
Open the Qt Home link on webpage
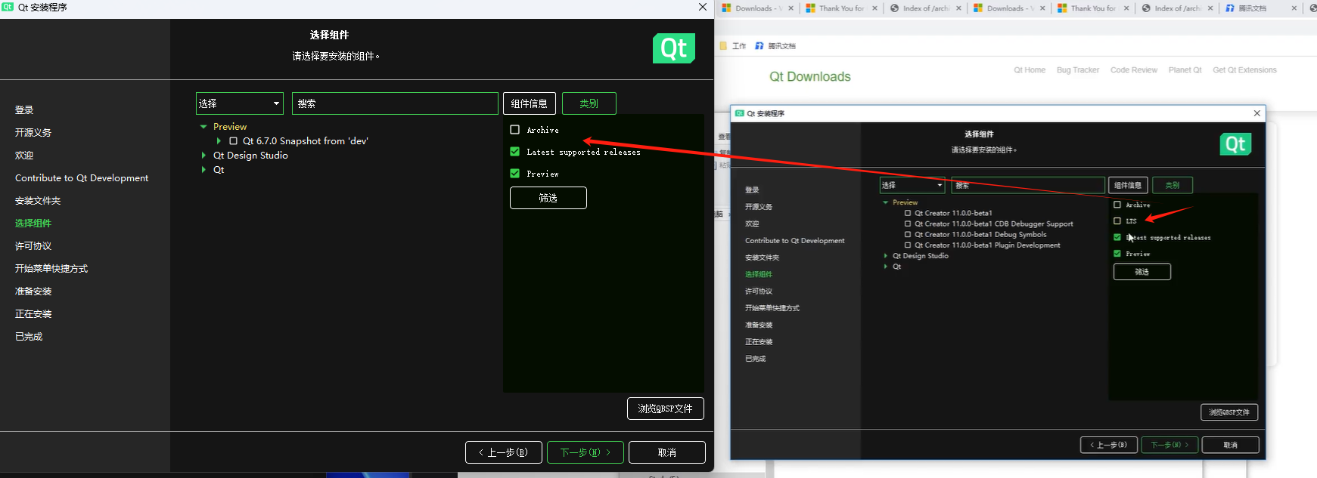(x=1030, y=70)
